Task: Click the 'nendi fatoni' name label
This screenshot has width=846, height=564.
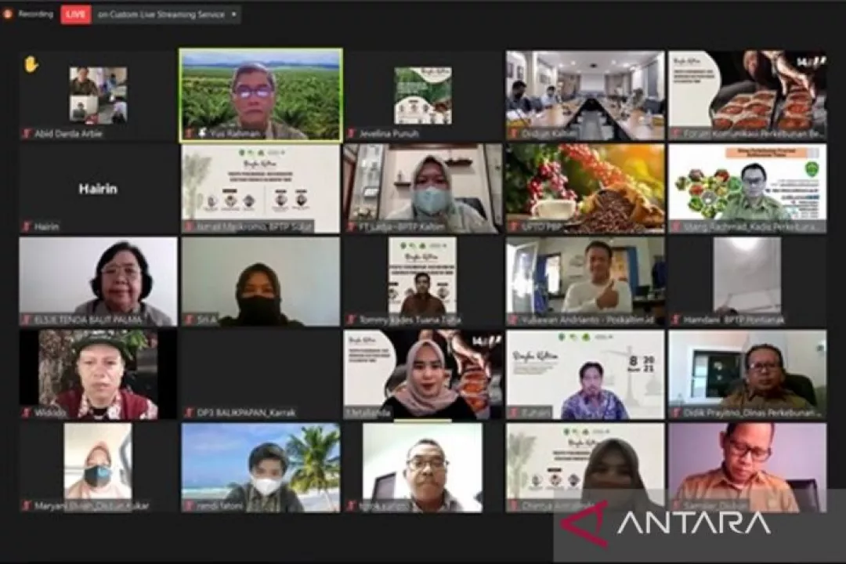Action: click(219, 506)
